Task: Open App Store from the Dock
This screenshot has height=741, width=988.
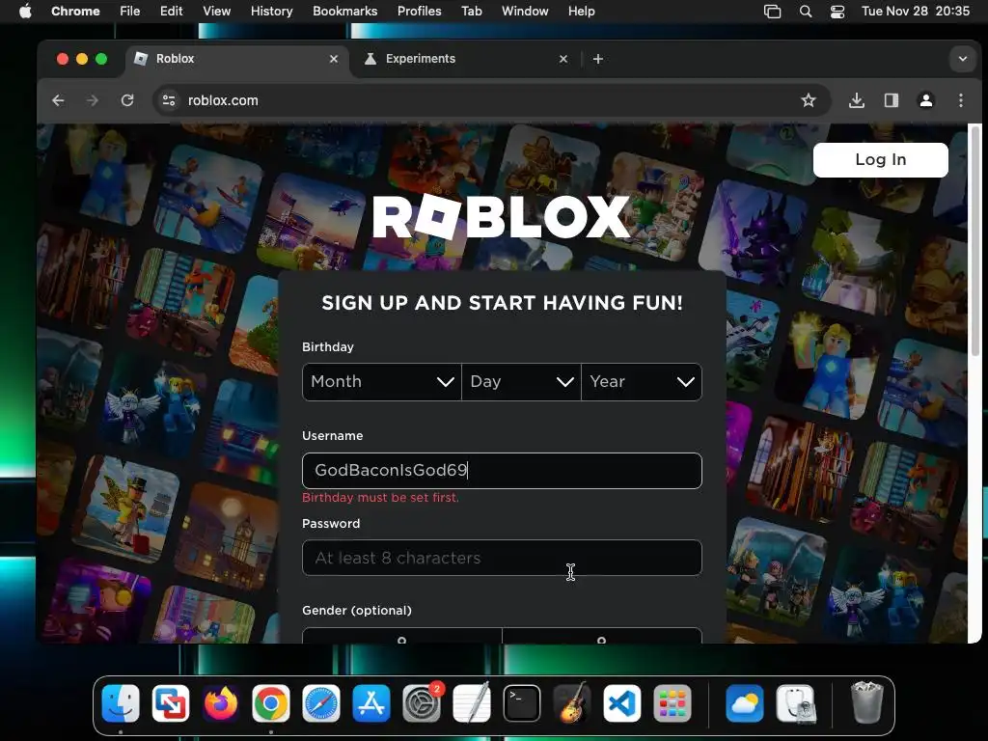Action: [x=371, y=703]
